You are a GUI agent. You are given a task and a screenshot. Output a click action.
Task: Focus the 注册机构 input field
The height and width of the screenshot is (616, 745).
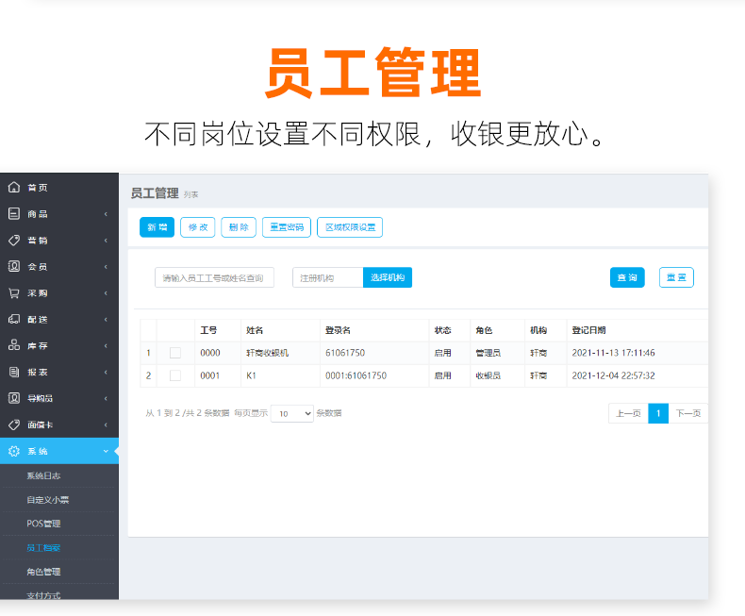(328, 277)
